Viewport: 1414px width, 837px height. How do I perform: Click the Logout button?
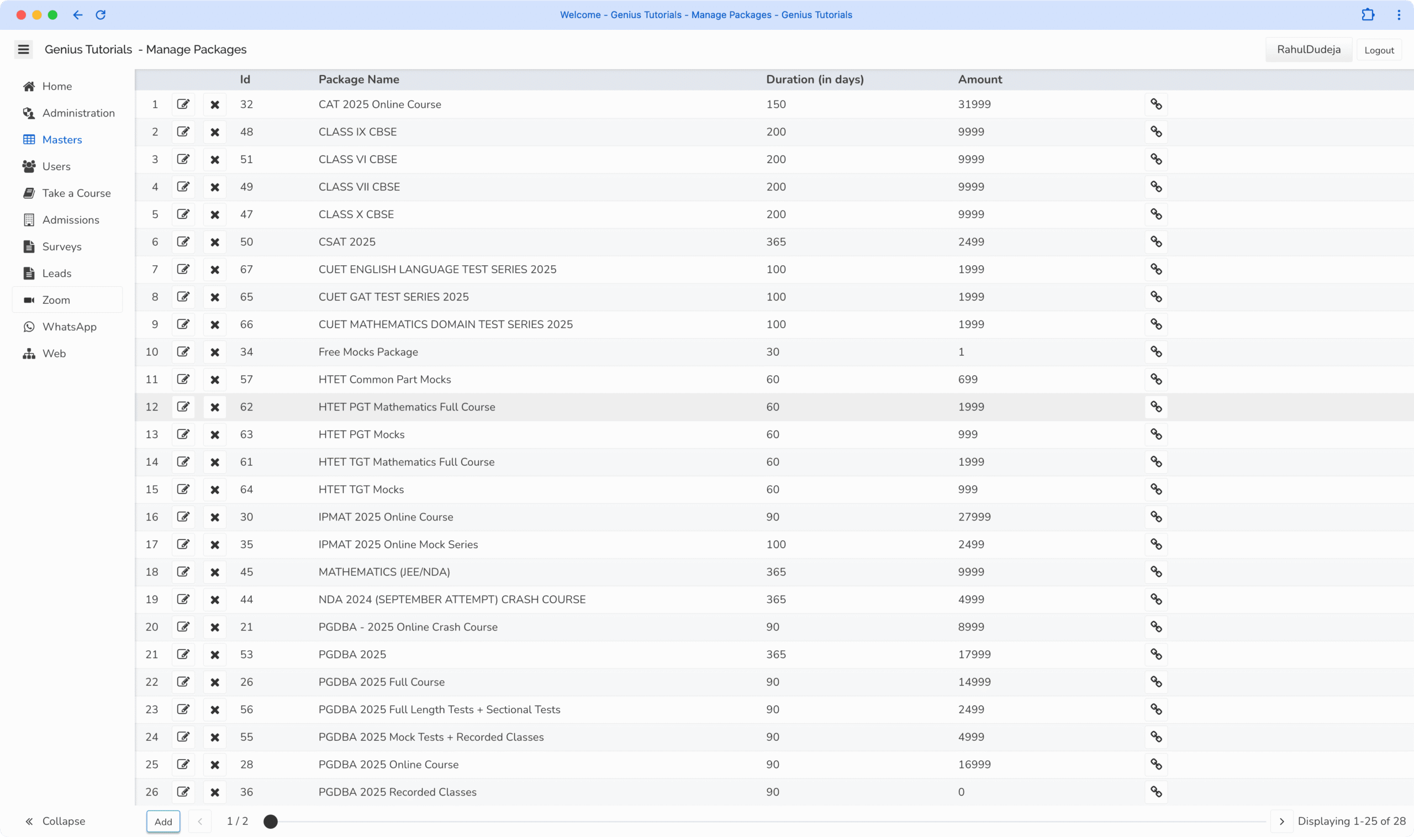(1379, 50)
